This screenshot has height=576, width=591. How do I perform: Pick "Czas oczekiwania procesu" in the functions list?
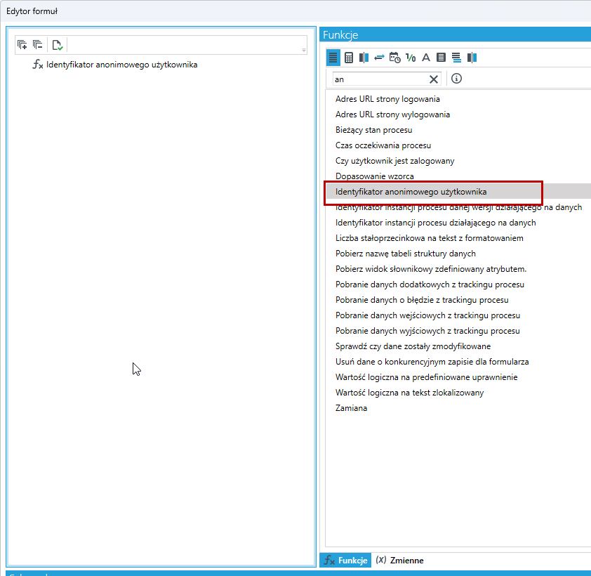click(383, 145)
